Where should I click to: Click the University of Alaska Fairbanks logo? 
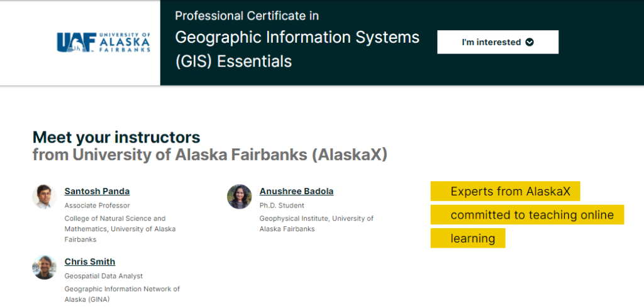[104, 42]
